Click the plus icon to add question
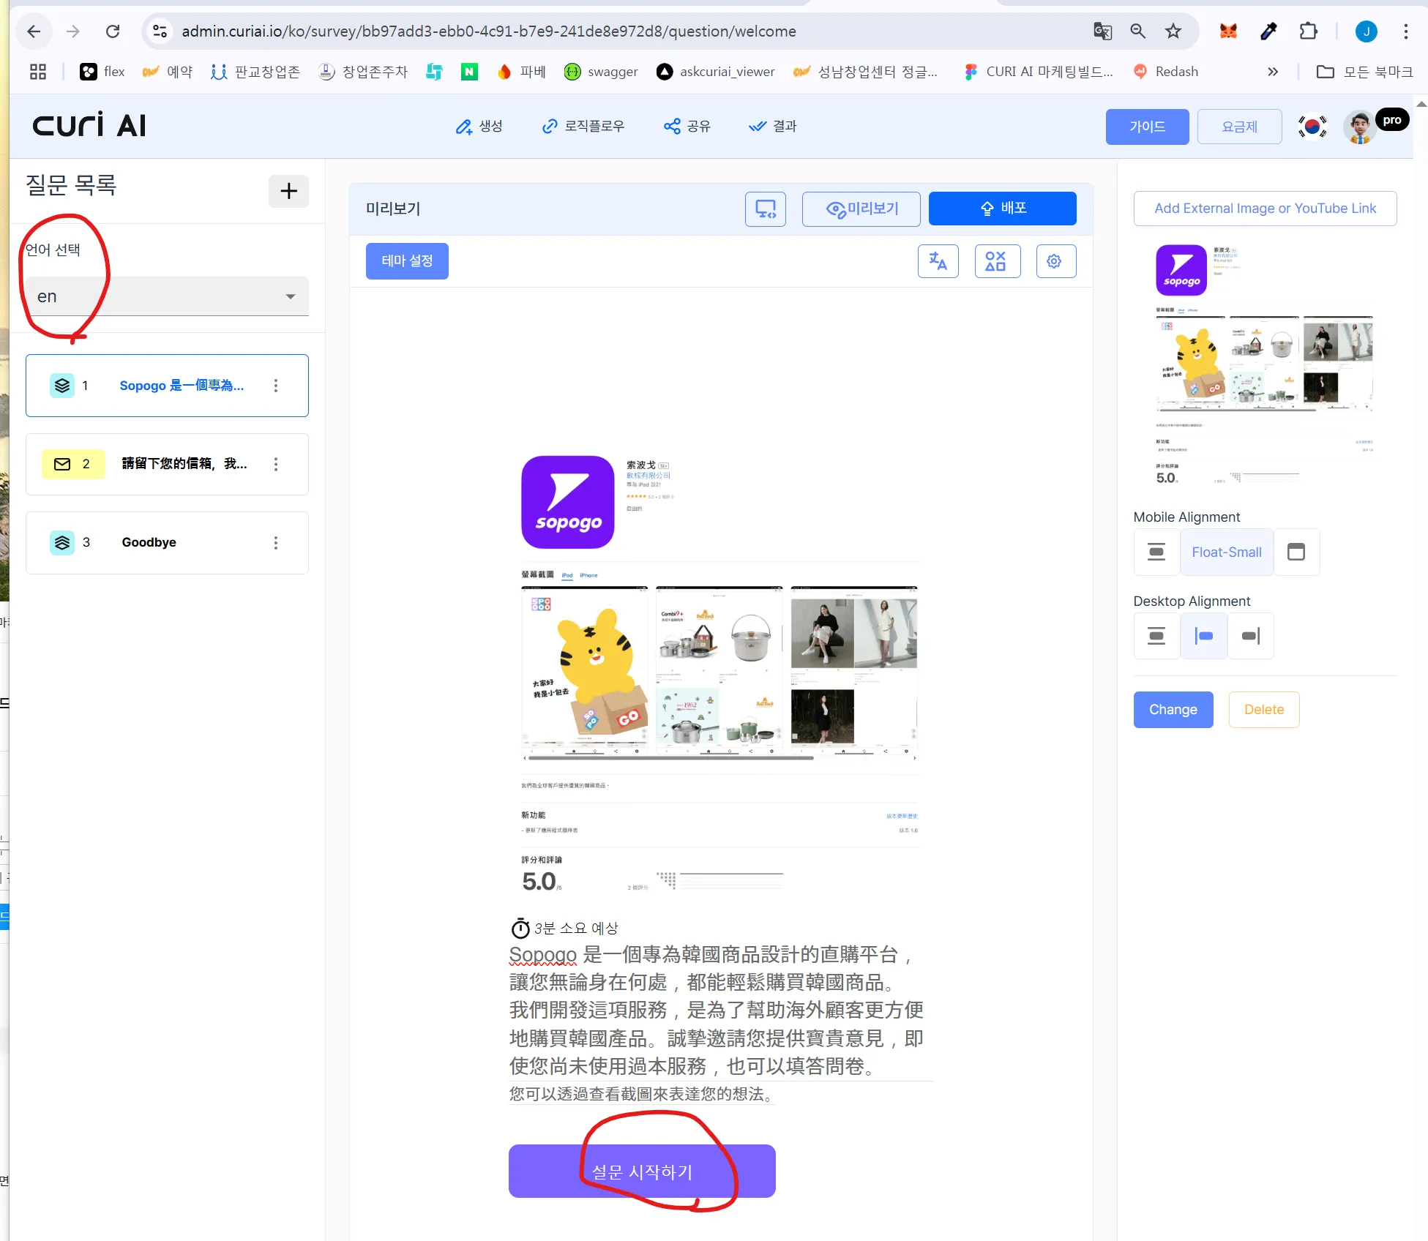Viewport: 1428px width, 1241px height. point(288,191)
